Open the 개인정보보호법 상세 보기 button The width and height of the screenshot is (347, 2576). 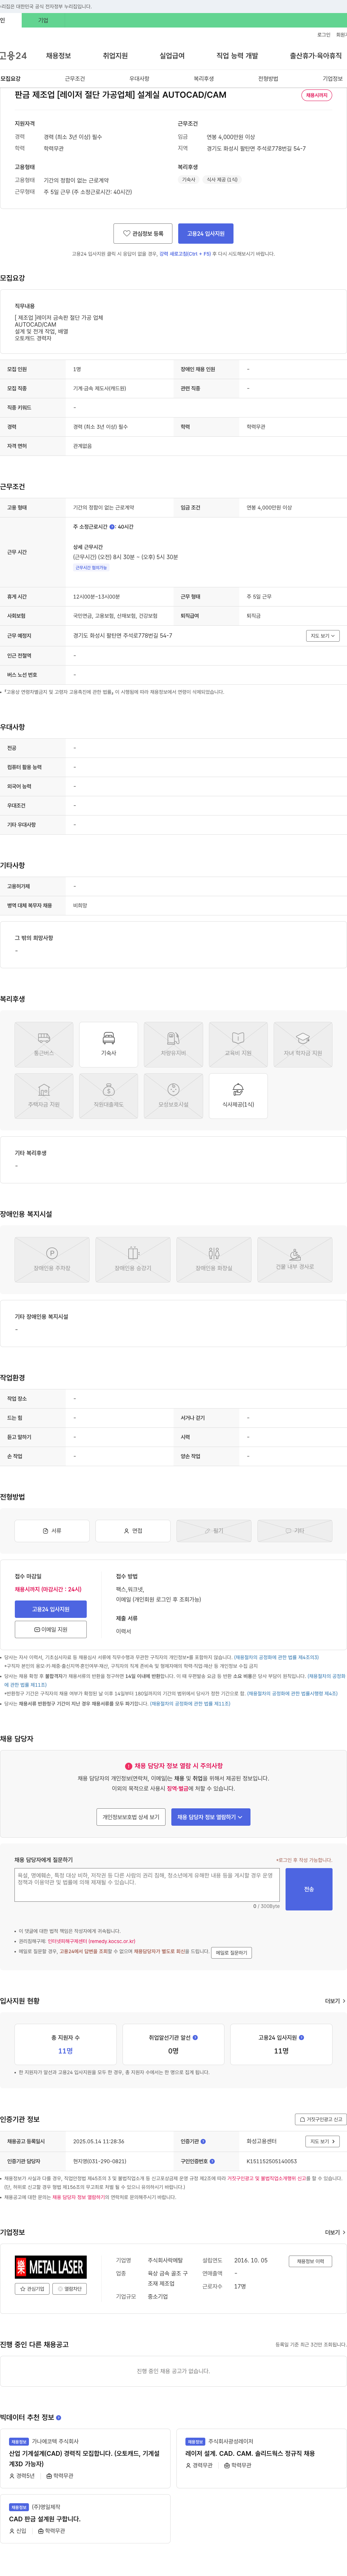(130, 1817)
